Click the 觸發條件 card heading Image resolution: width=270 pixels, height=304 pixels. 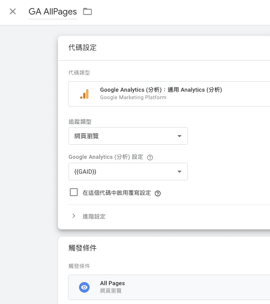(x=83, y=248)
